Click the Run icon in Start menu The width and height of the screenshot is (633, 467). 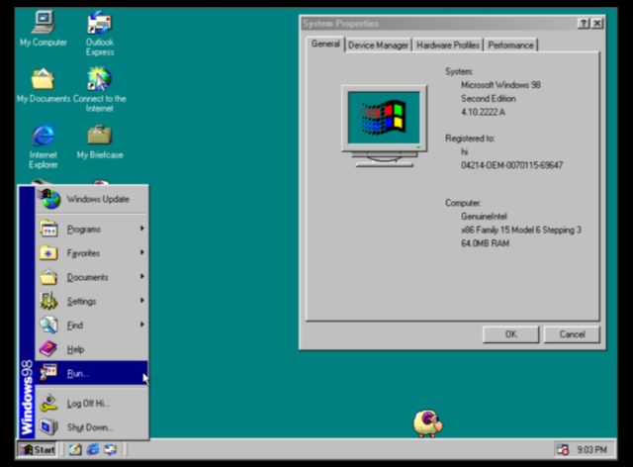click(48, 373)
